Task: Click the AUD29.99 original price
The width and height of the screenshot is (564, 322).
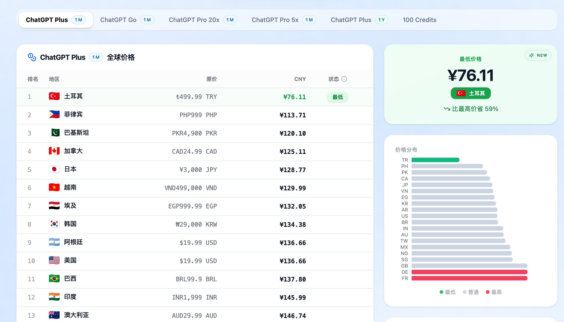Action: coord(187,316)
